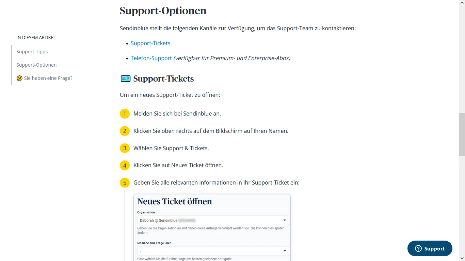
Task: Click the thinking face emoji in sidebar
Action: (19, 78)
